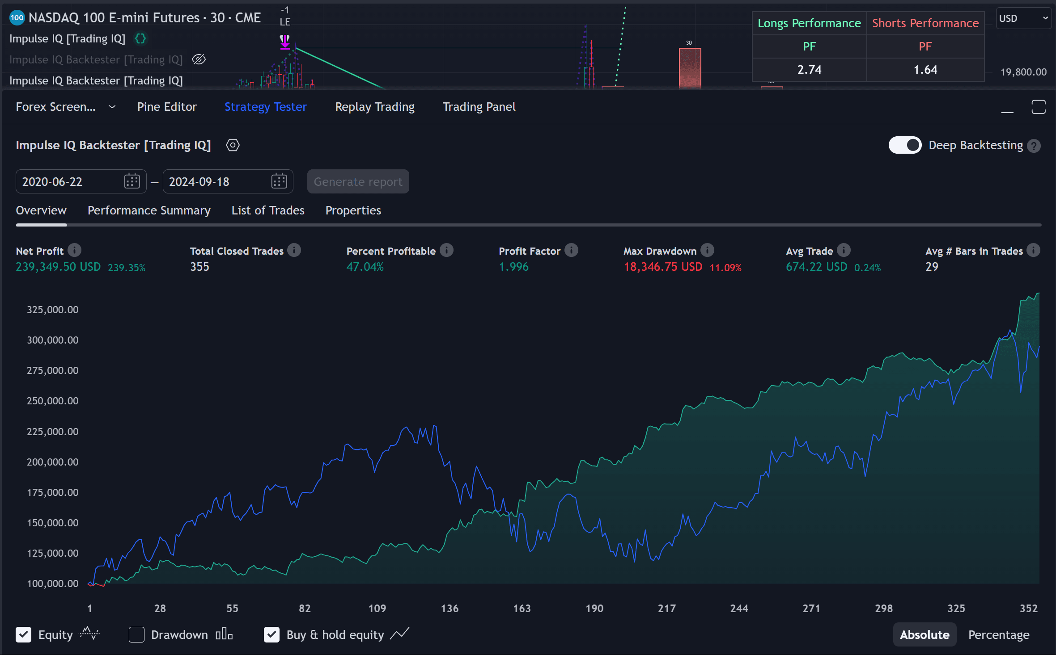Click the red candle labeled 30 on chart
The width and height of the screenshot is (1056, 655).
(690, 68)
